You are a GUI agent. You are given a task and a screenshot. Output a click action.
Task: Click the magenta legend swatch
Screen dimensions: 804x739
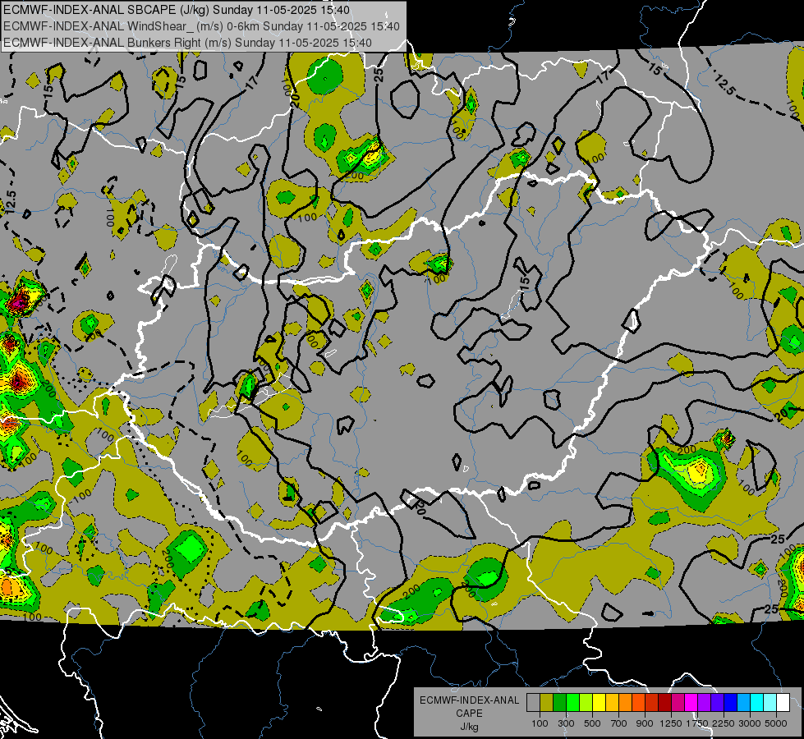[x=691, y=703]
